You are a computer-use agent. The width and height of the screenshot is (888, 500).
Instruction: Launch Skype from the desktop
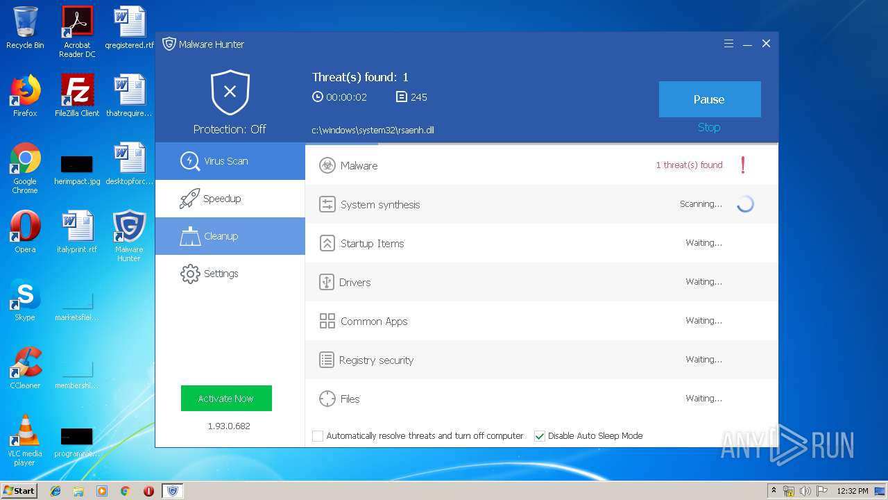[x=25, y=300]
